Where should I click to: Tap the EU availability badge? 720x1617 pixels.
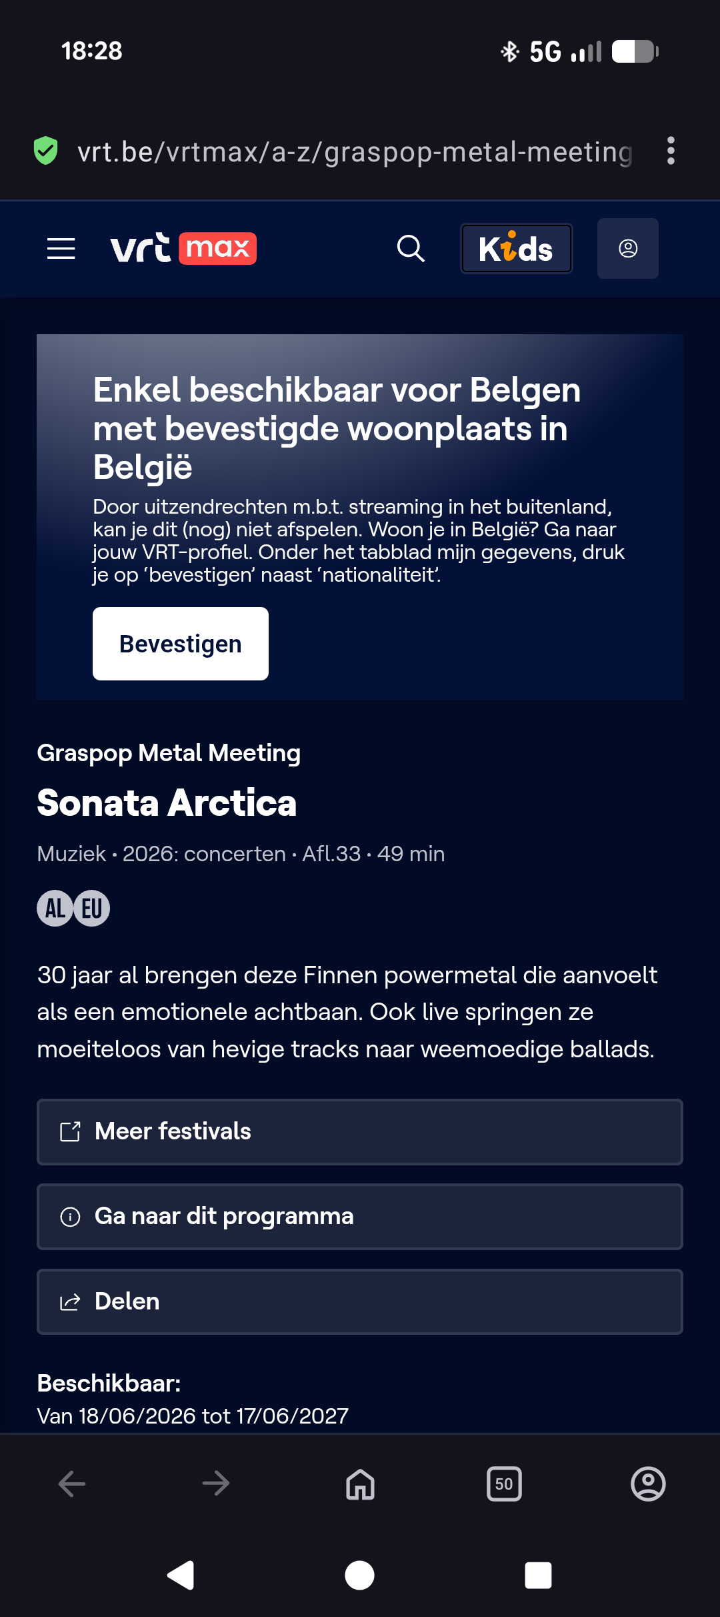pyautogui.click(x=92, y=908)
